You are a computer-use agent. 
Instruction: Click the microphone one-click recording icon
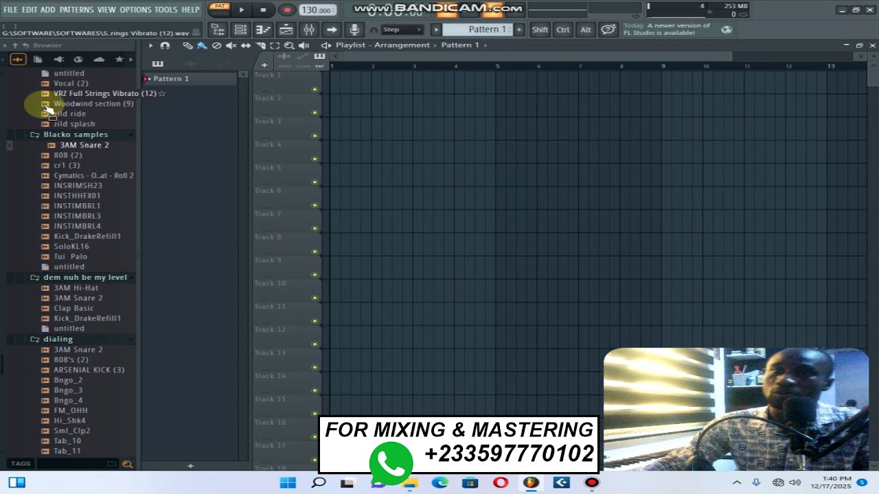pyautogui.click(x=354, y=30)
